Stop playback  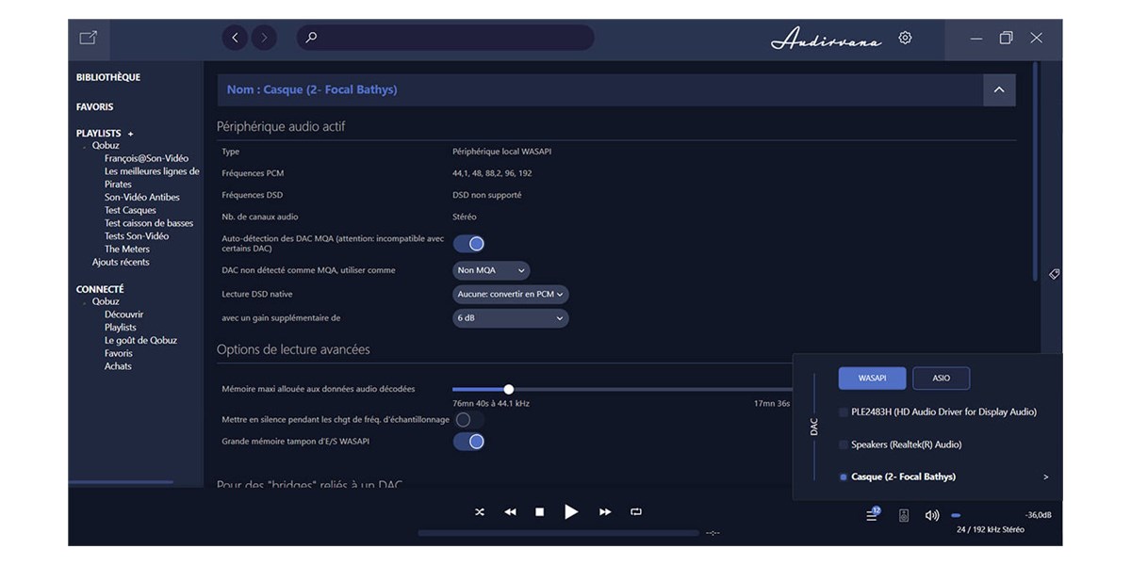coord(540,512)
